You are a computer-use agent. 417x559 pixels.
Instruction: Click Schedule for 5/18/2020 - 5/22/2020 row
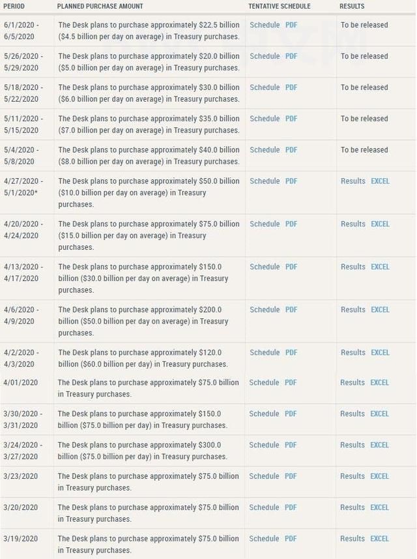(265, 87)
